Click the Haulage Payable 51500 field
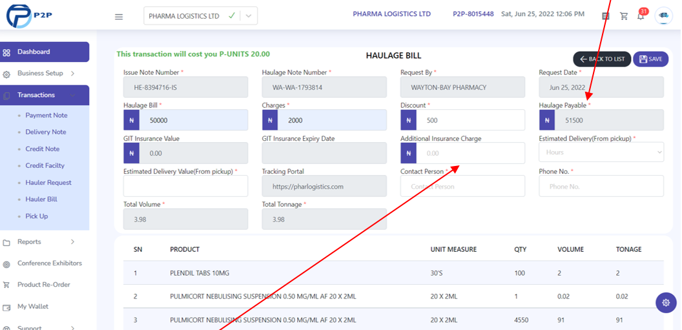682x330 pixels. point(610,120)
